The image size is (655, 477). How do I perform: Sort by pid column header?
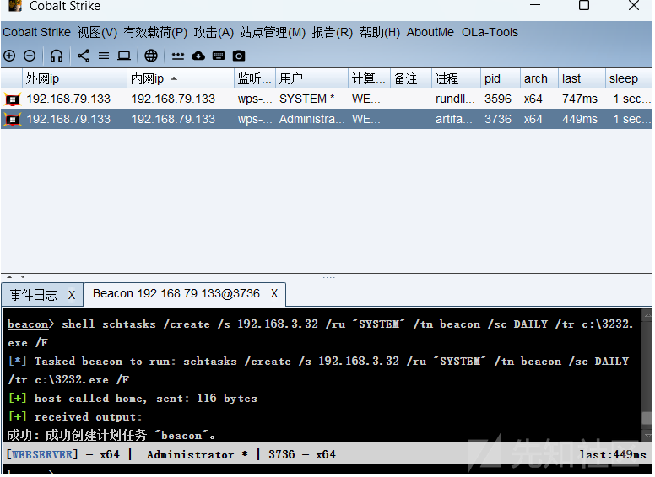[x=501, y=78]
